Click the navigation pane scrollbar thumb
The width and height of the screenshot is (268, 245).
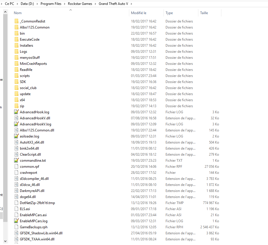tap(5, 118)
